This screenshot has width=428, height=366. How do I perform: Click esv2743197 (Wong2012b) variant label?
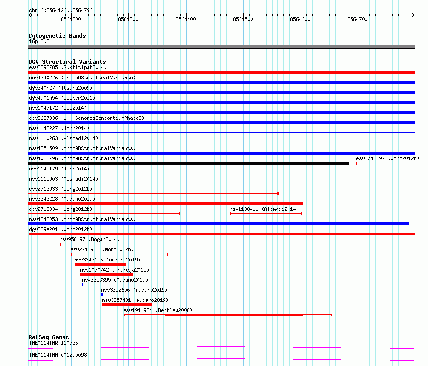tap(388, 158)
